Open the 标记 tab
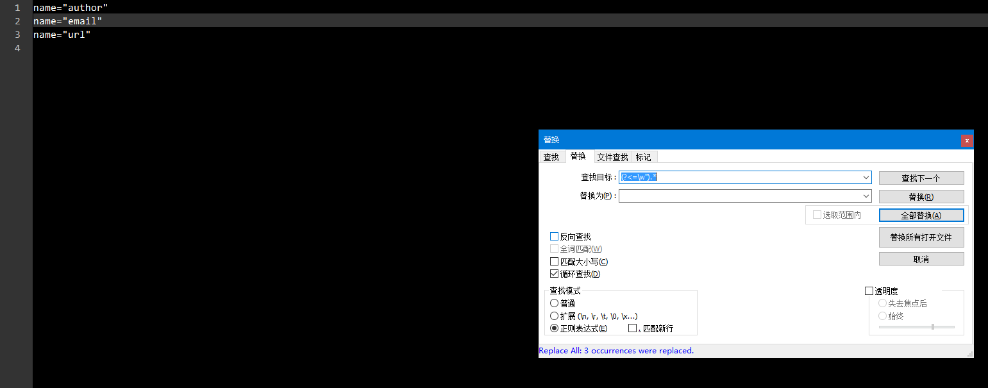 tap(644, 156)
